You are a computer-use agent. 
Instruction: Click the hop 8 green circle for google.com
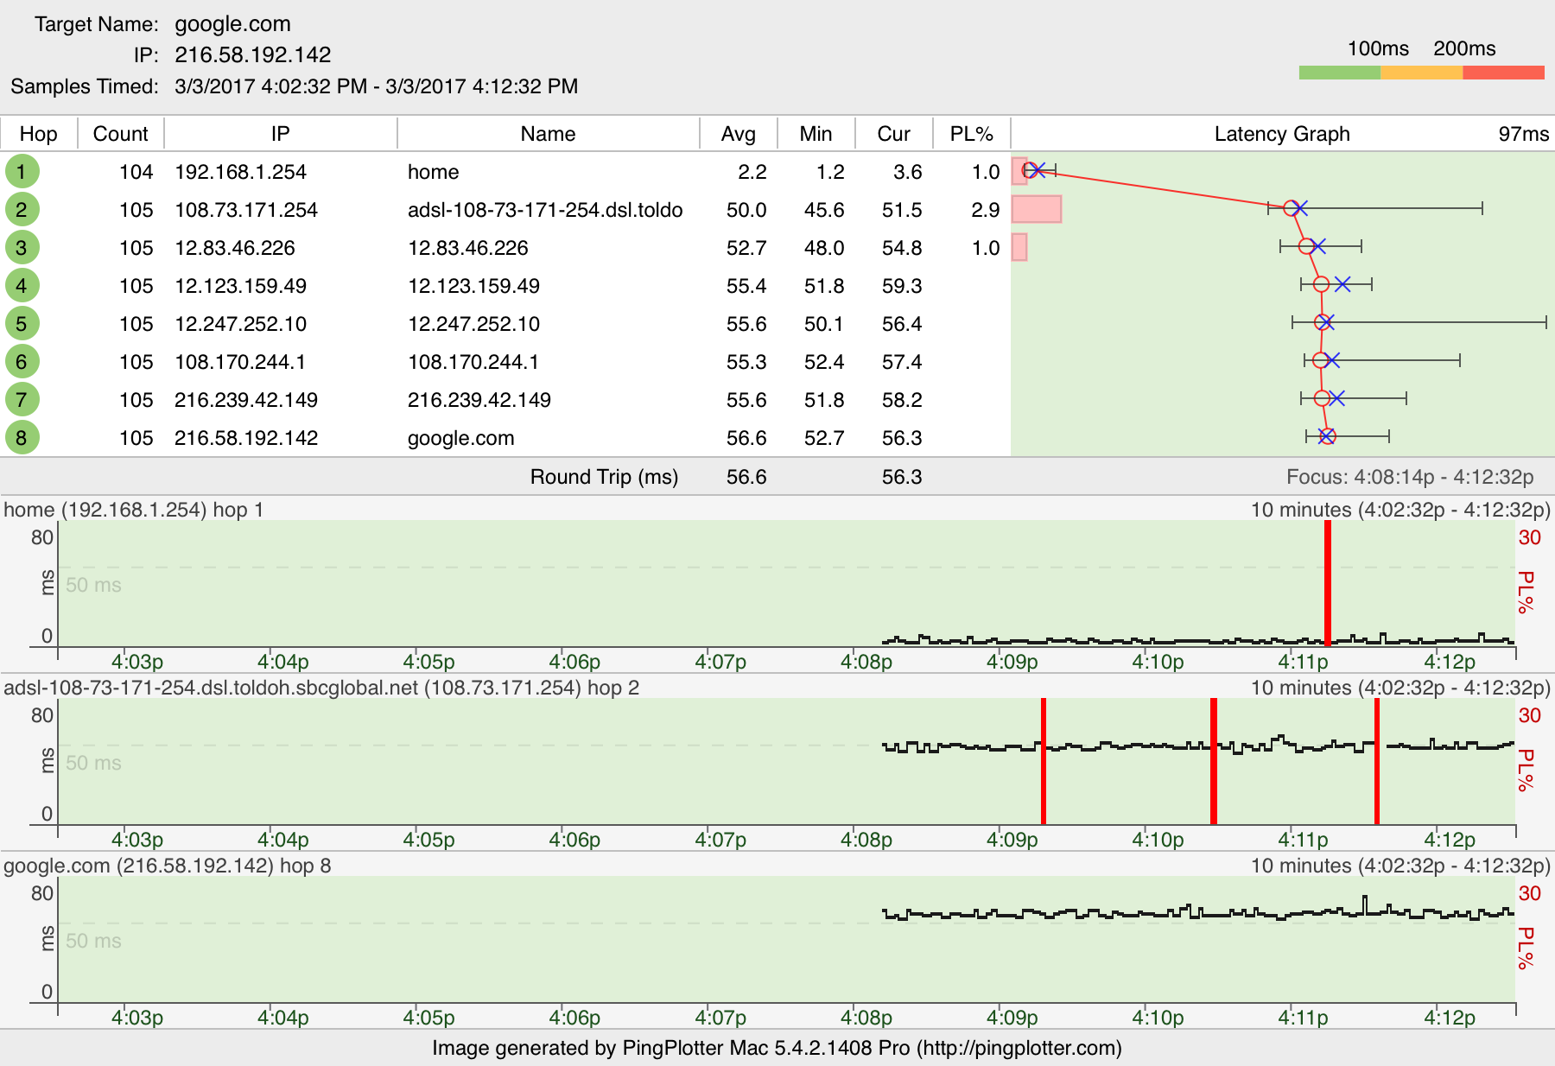click(x=22, y=437)
